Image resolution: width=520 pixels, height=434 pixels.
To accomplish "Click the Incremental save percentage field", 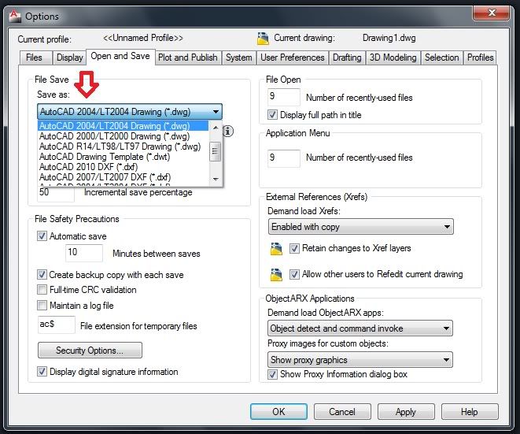I will 56,193.
